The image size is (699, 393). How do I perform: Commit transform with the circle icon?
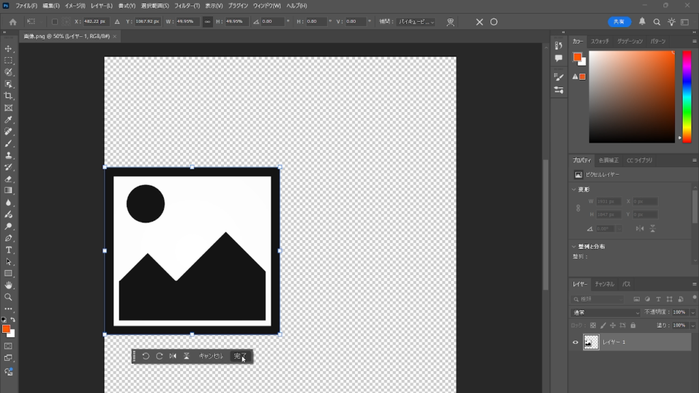tap(494, 22)
